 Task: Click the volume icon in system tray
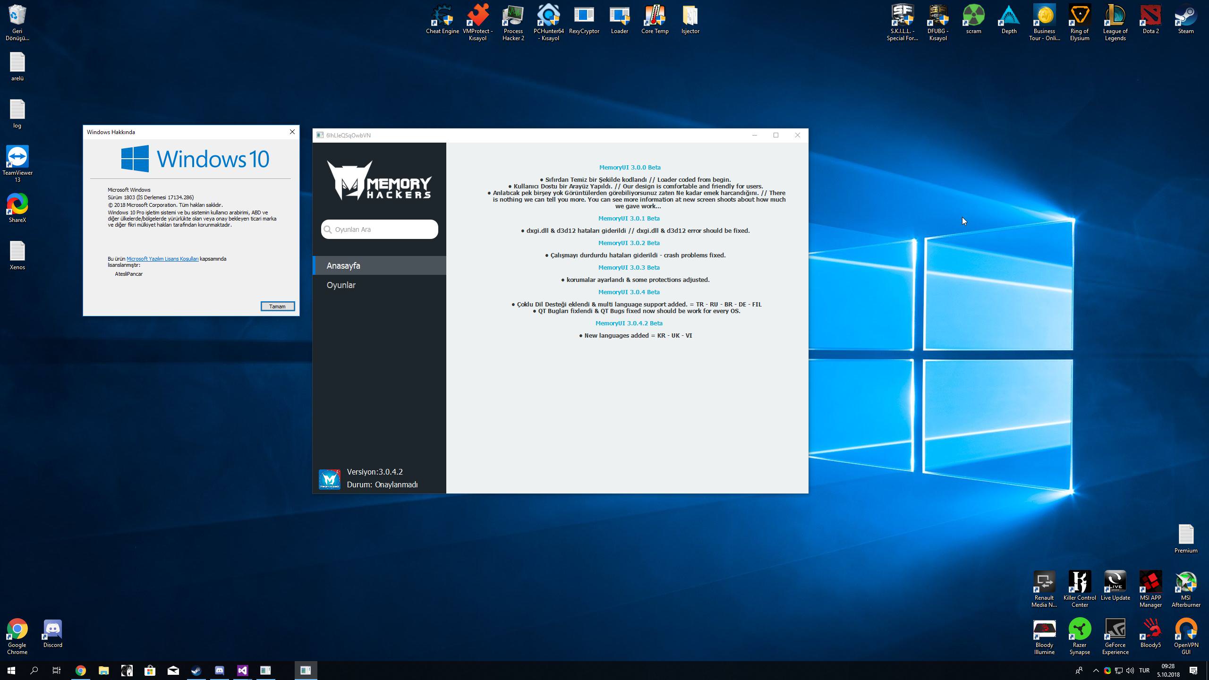coord(1130,671)
